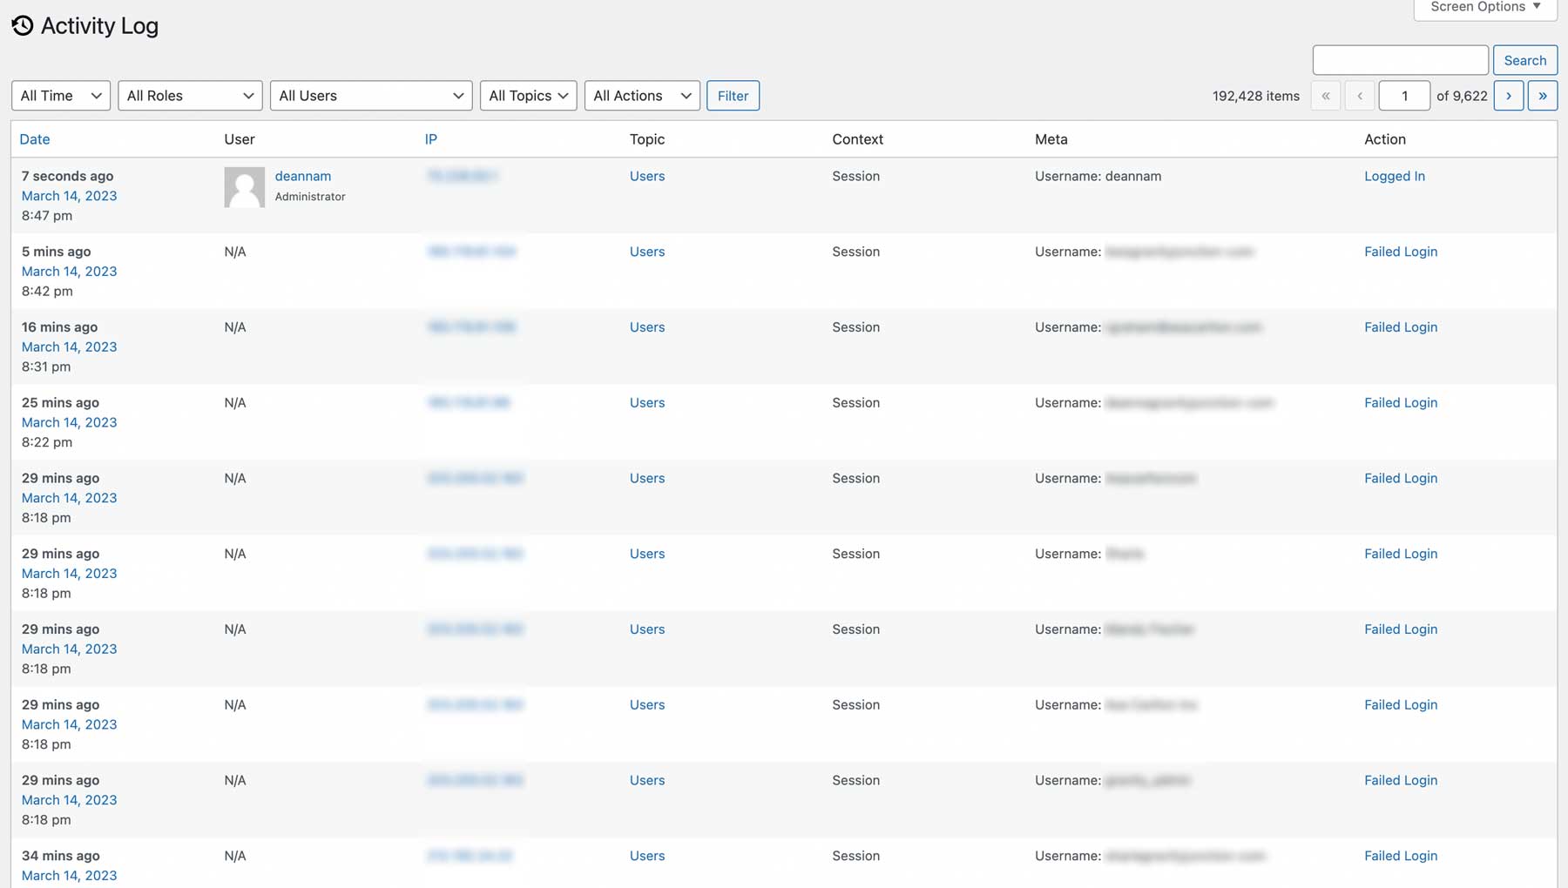Open the All Users dropdown

[371, 96]
